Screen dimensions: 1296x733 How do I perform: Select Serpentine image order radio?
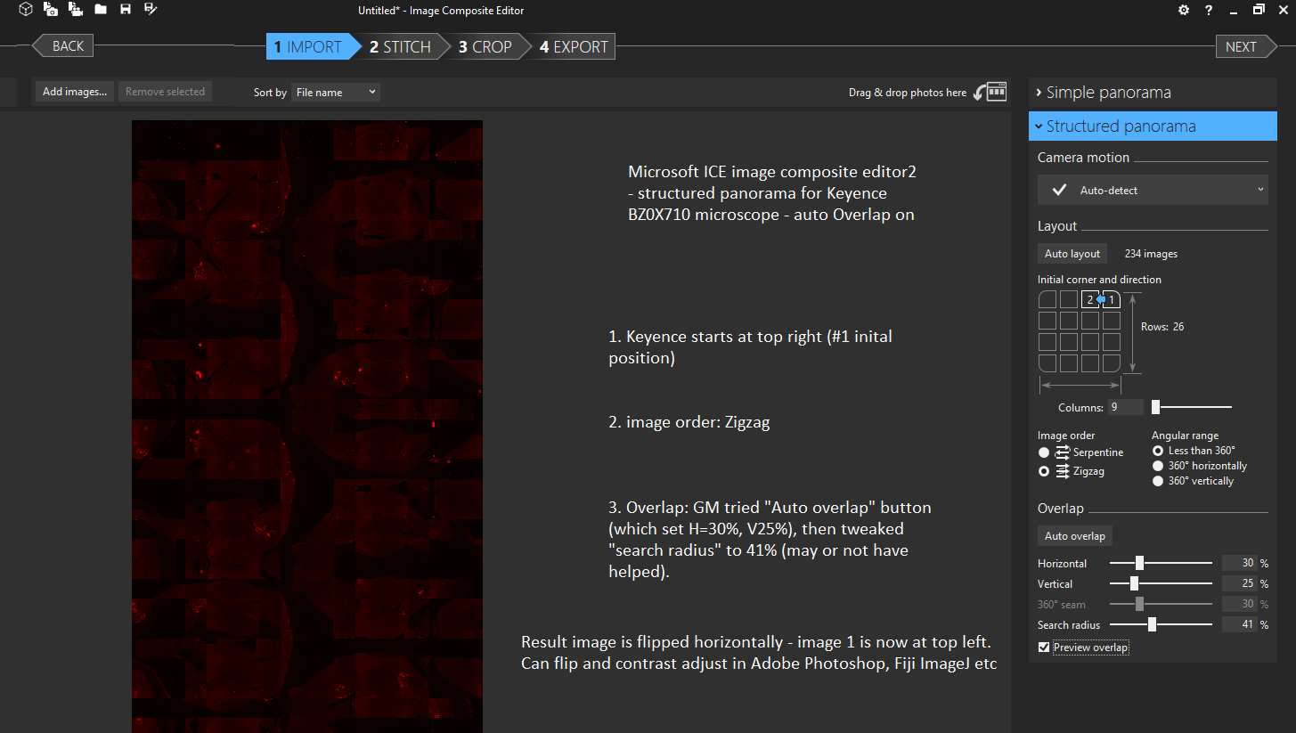tap(1044, 452)
